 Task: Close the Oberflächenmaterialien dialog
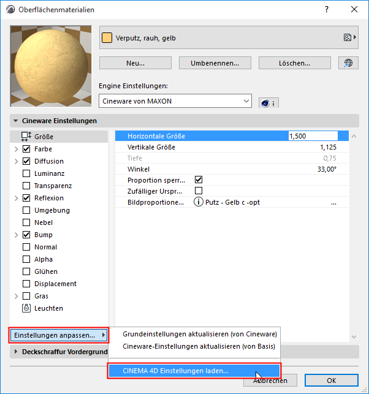pyautogui.click(x=354, y=10)
